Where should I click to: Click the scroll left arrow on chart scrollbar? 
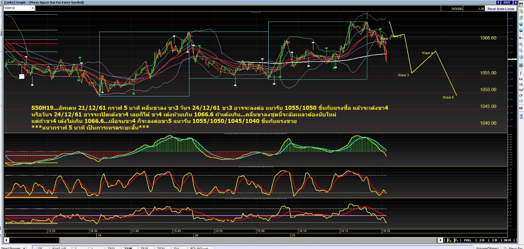[6, 240]
